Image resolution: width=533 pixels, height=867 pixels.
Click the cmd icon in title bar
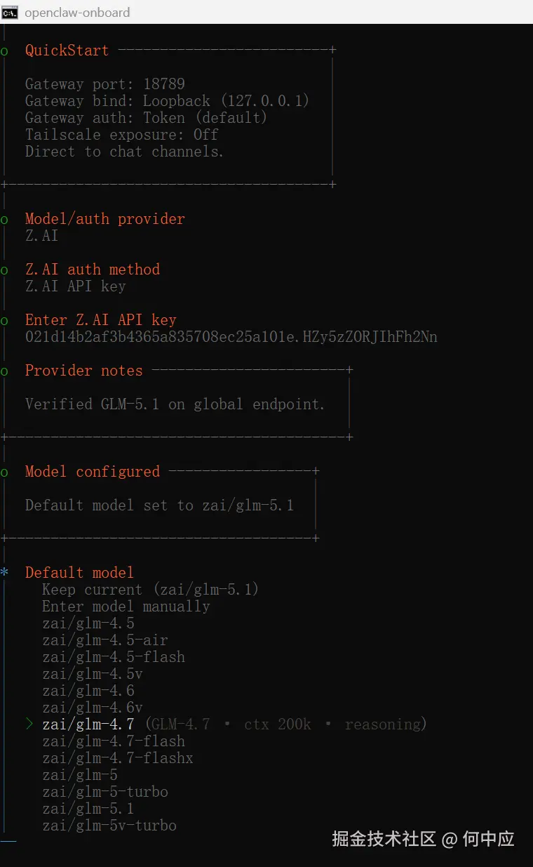[10, 12]
